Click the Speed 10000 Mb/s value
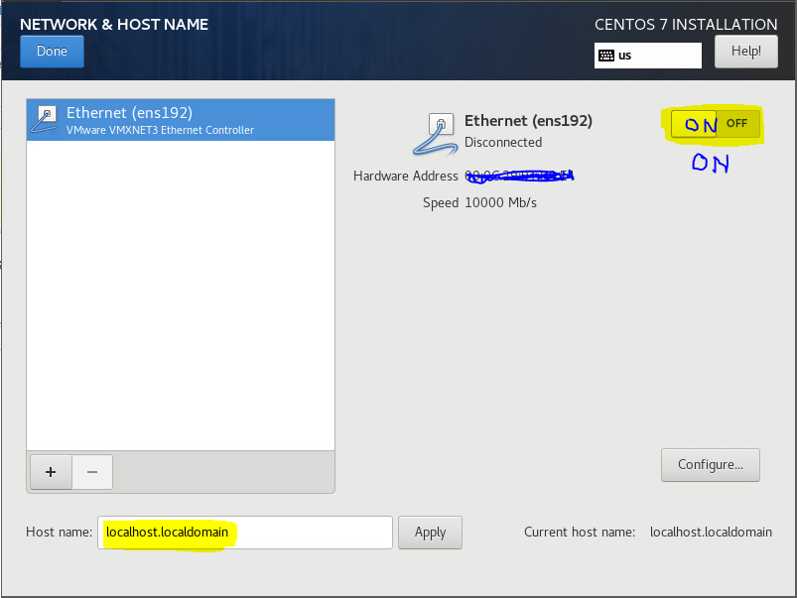This screenshot has width=797, height=598. [500, 202]
